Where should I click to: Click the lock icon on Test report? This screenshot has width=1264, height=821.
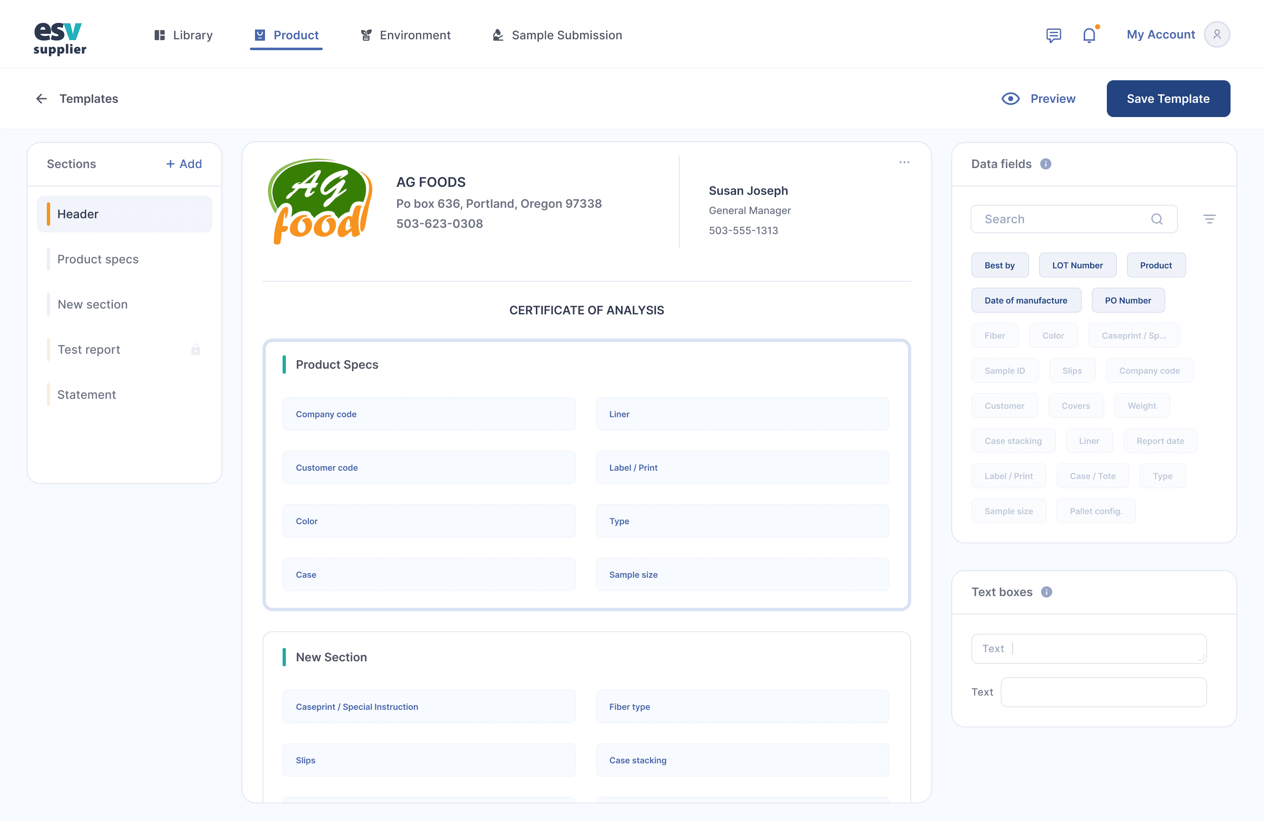click(196, 349)
